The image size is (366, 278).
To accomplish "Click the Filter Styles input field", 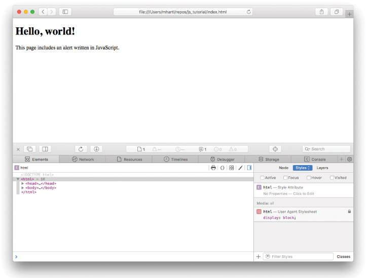I will [x=299, y=257].
